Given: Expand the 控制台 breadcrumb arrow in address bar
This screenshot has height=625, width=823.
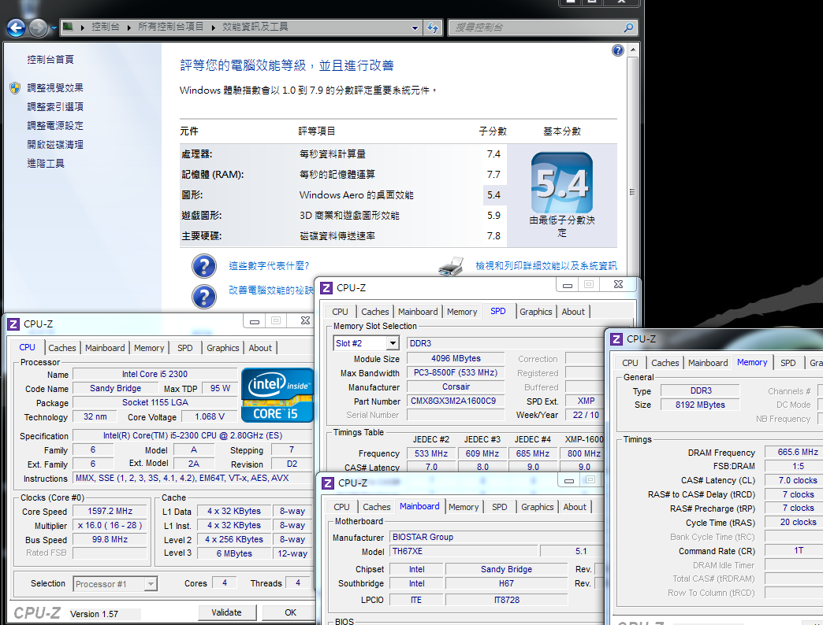Looking at the screenshot, I should [129, 28].
